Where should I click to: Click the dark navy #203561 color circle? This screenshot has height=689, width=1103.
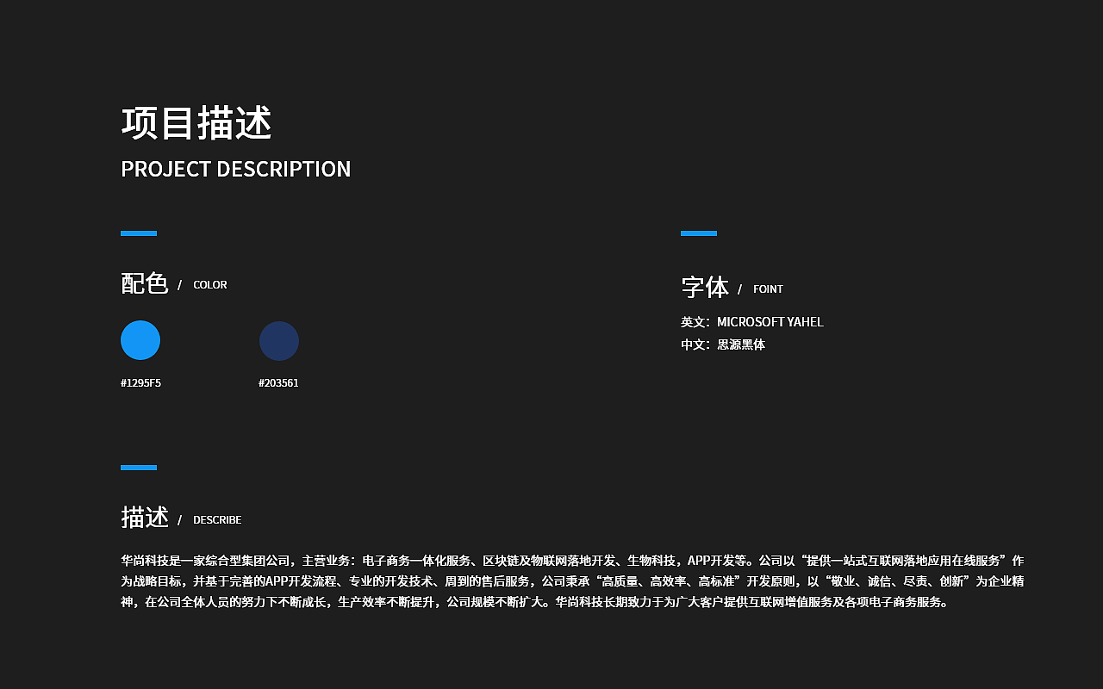(279, 341)
